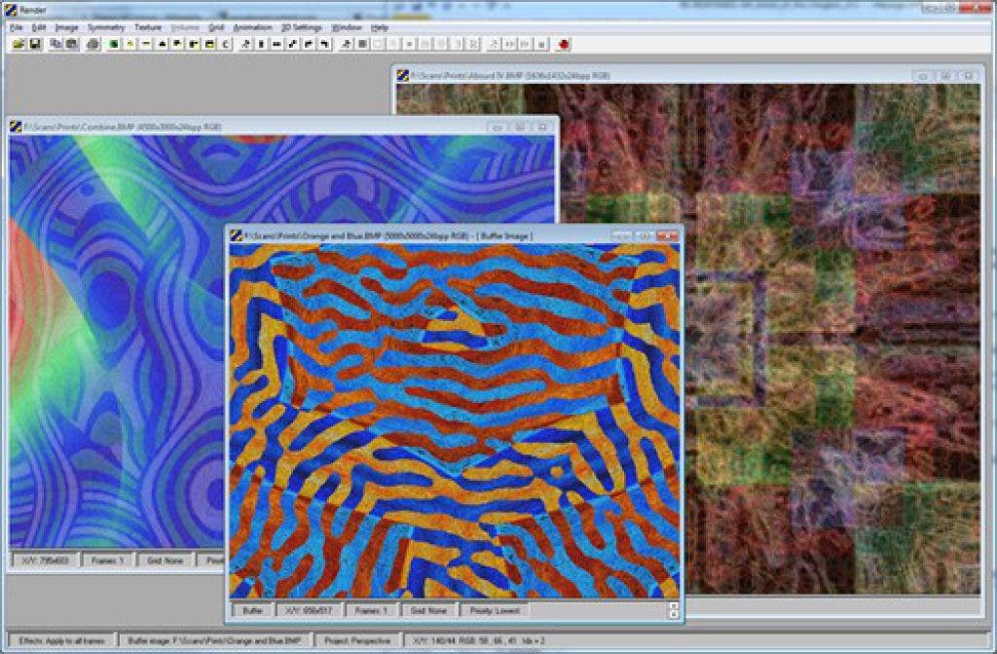Click the Print icon in toolbar

92,44
